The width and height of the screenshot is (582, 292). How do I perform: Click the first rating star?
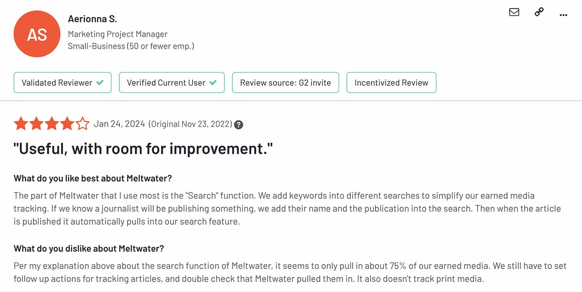pyautogui.click(x=21, y=124)
